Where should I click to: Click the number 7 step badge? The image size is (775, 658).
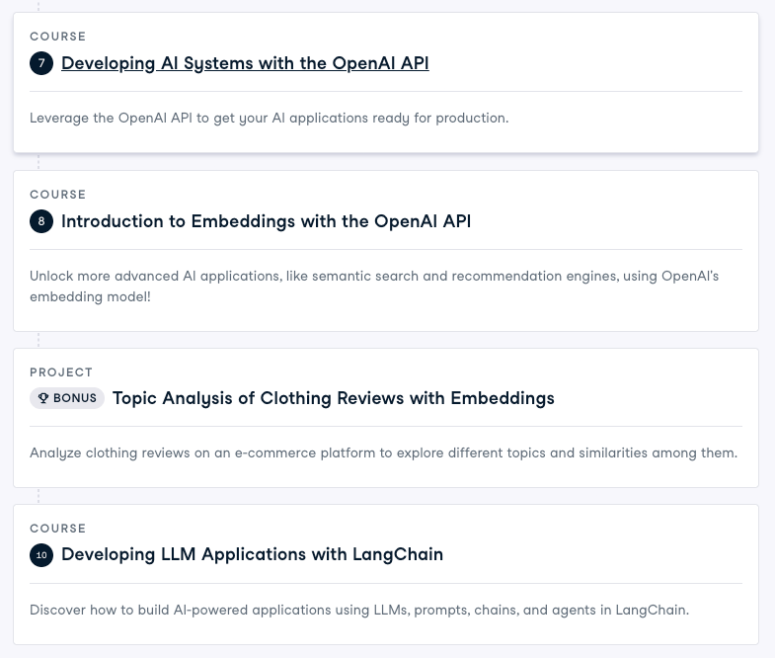coord(41,63)
